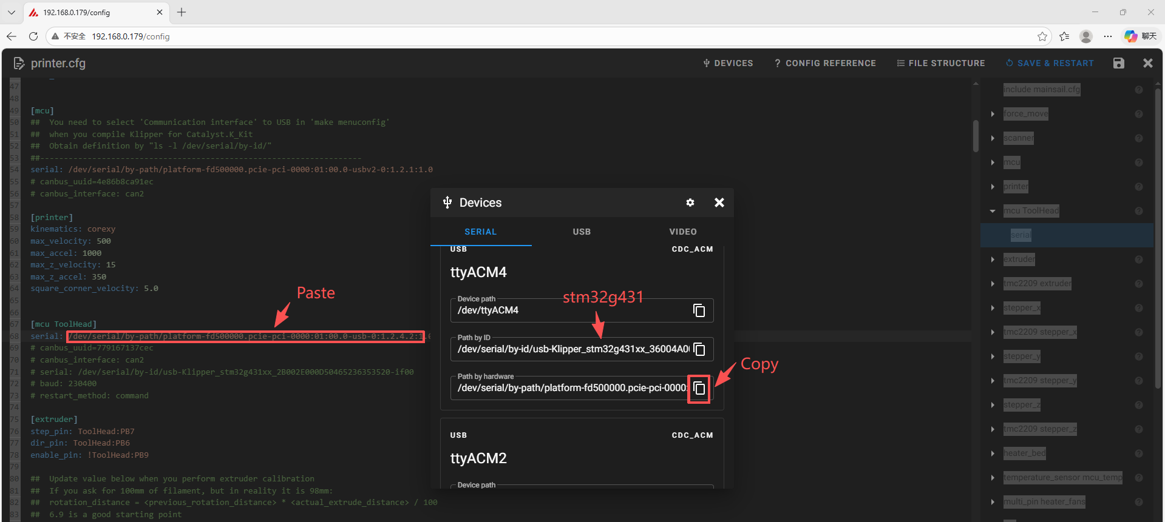Collapse the mcu ToolHead tree section

[993, 211]
